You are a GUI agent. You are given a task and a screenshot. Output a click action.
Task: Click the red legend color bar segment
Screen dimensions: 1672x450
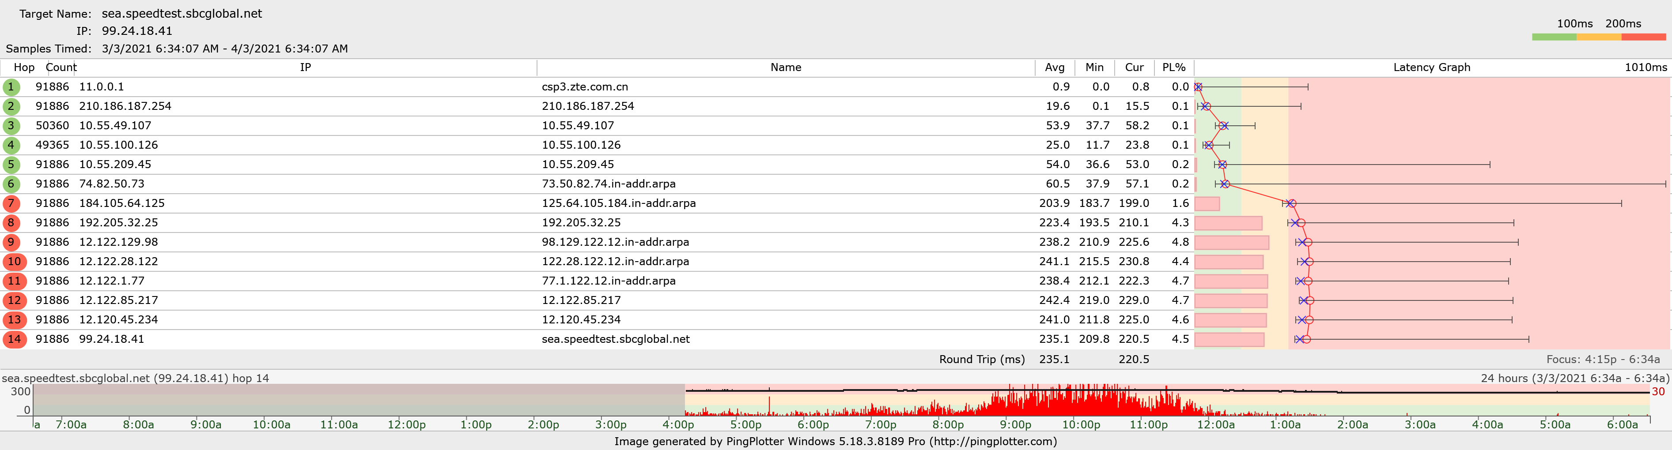pos(1643,37)
